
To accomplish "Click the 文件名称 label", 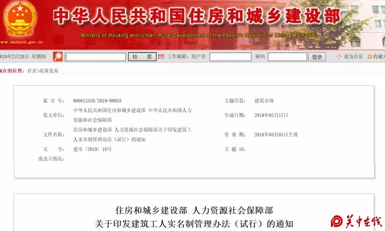I will [x=53, y=135].
